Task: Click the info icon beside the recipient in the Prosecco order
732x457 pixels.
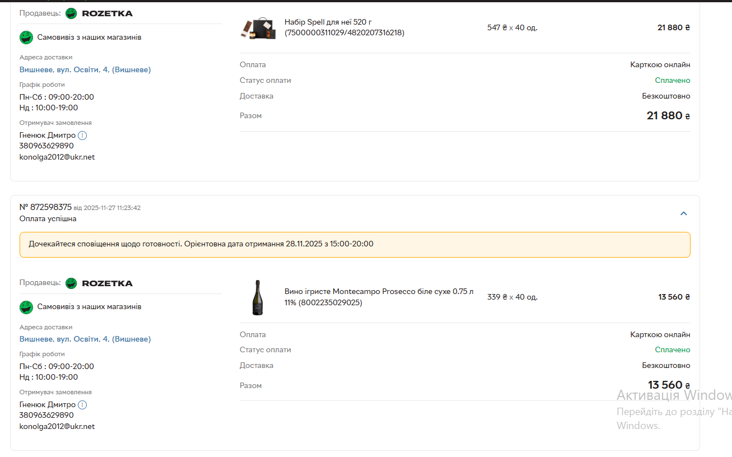Action: pos(82,405)
